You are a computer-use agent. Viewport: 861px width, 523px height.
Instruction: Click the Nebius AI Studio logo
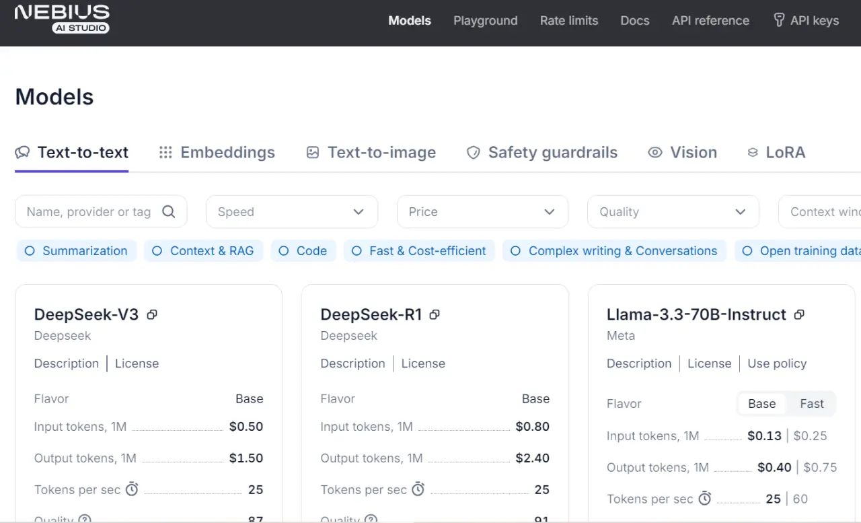click(x=62, y=19)
